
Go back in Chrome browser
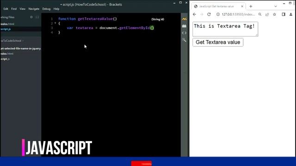(194, 14)
